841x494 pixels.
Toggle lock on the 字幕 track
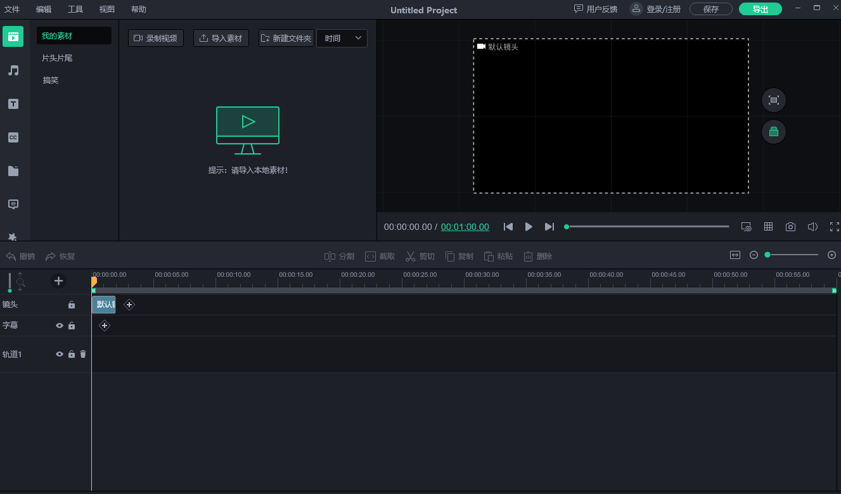pos(72,326)
